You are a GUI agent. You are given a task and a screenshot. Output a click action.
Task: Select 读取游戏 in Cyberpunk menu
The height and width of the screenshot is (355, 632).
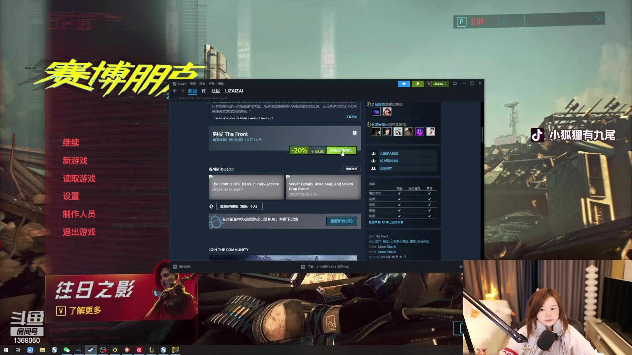pyautogui.click(x=79, y=178)
